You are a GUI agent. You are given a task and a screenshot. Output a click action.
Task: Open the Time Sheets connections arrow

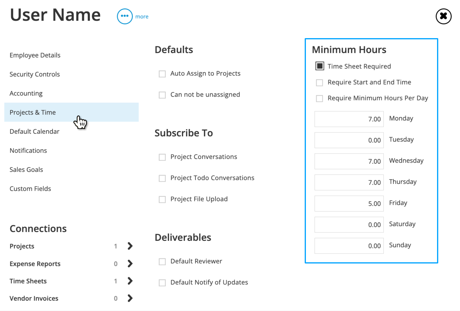(x=130, y=281)
